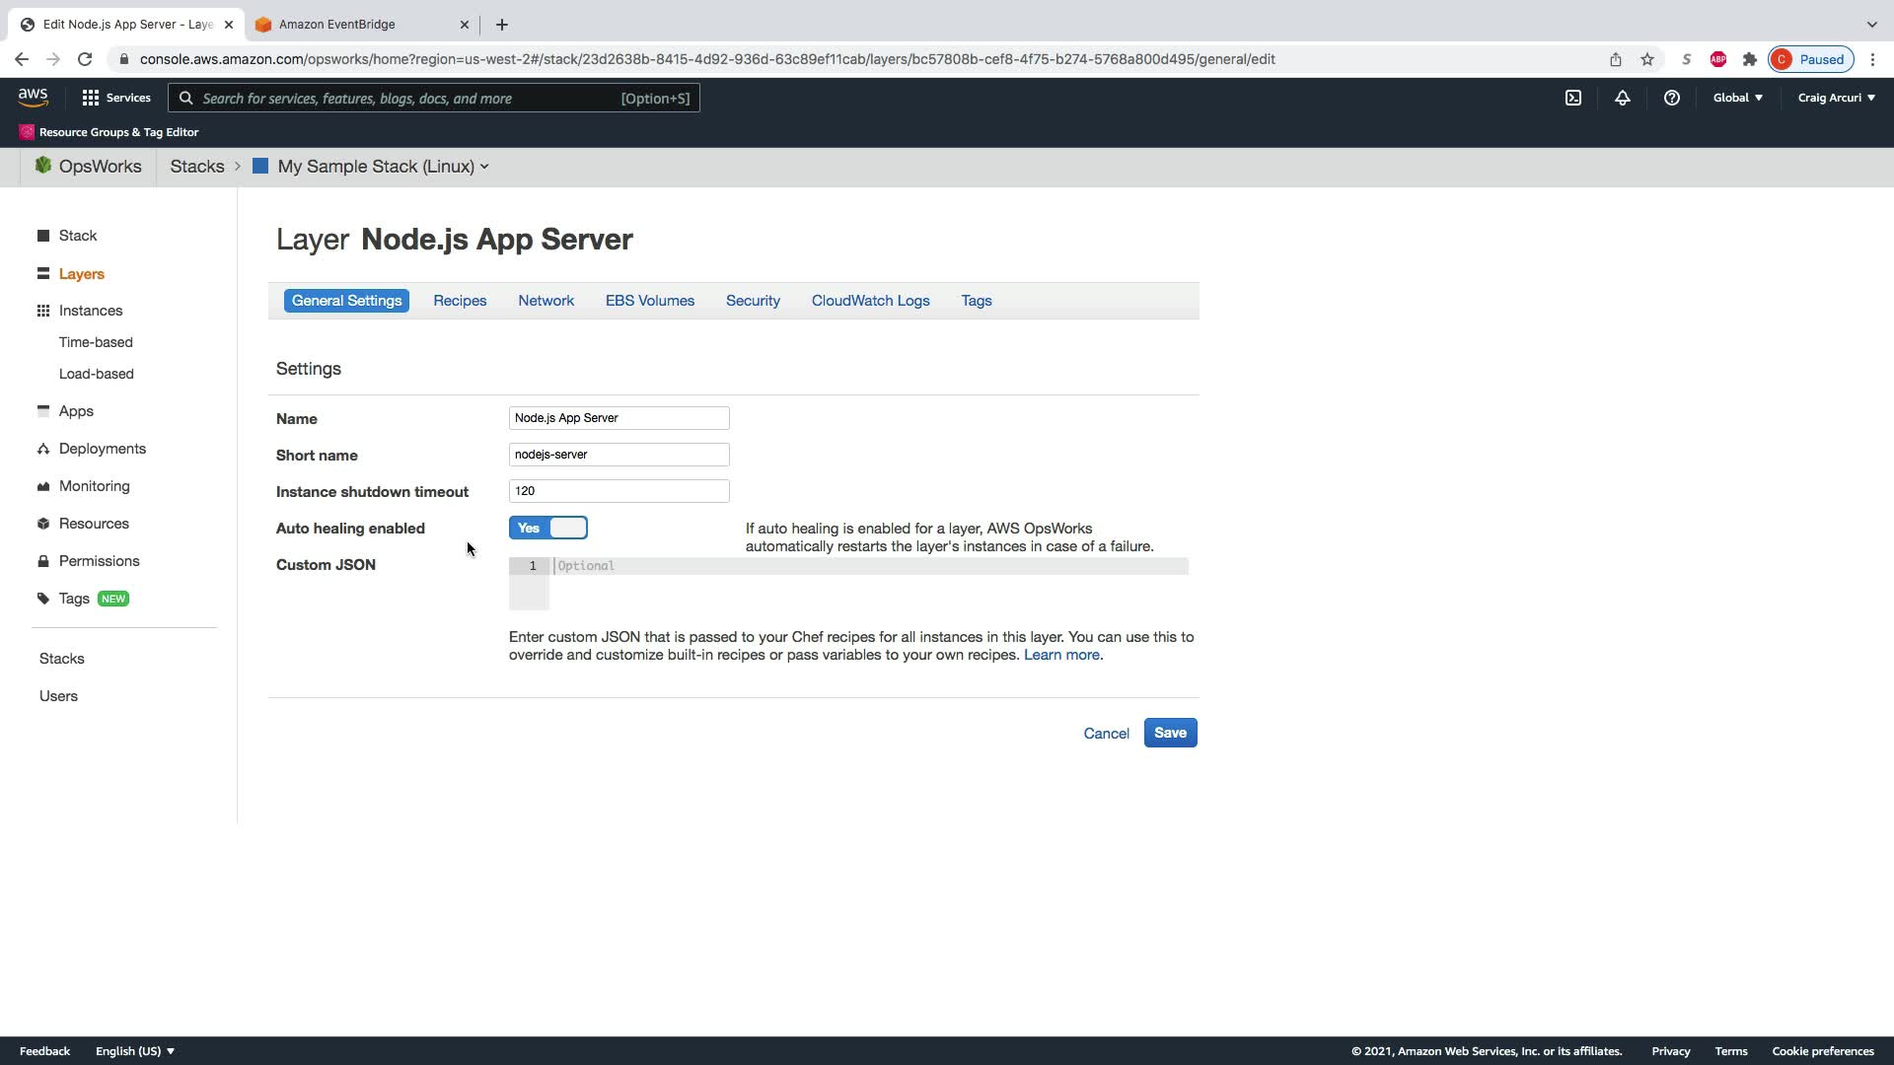Toggle Auto healing enabled switch
The image size is (1894, 1065).
point(548,529)
